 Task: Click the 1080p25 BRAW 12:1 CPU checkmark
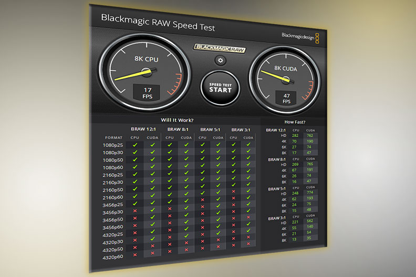135,145
